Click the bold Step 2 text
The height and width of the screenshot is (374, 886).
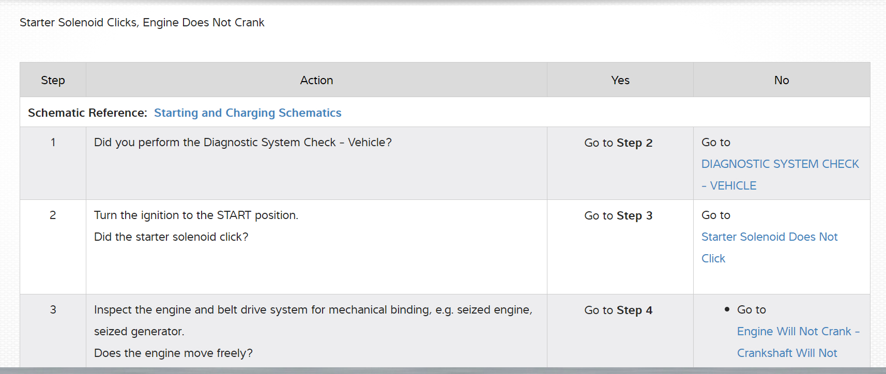tap(634, 143)
